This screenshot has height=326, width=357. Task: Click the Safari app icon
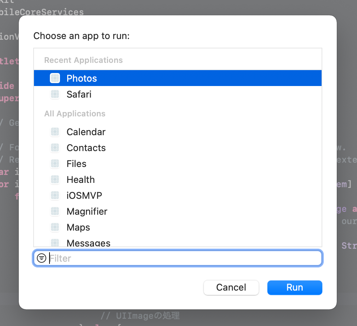coord(55,94)
